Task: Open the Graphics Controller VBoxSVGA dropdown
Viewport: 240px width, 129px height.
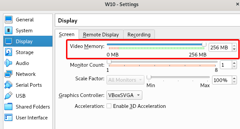Action: pos(124,95)
